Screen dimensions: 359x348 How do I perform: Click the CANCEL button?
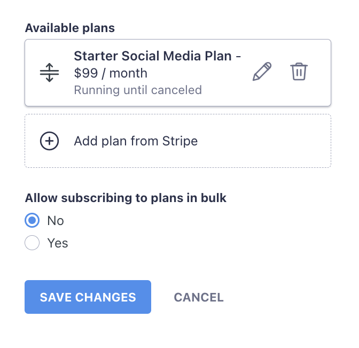pos(199,297)
